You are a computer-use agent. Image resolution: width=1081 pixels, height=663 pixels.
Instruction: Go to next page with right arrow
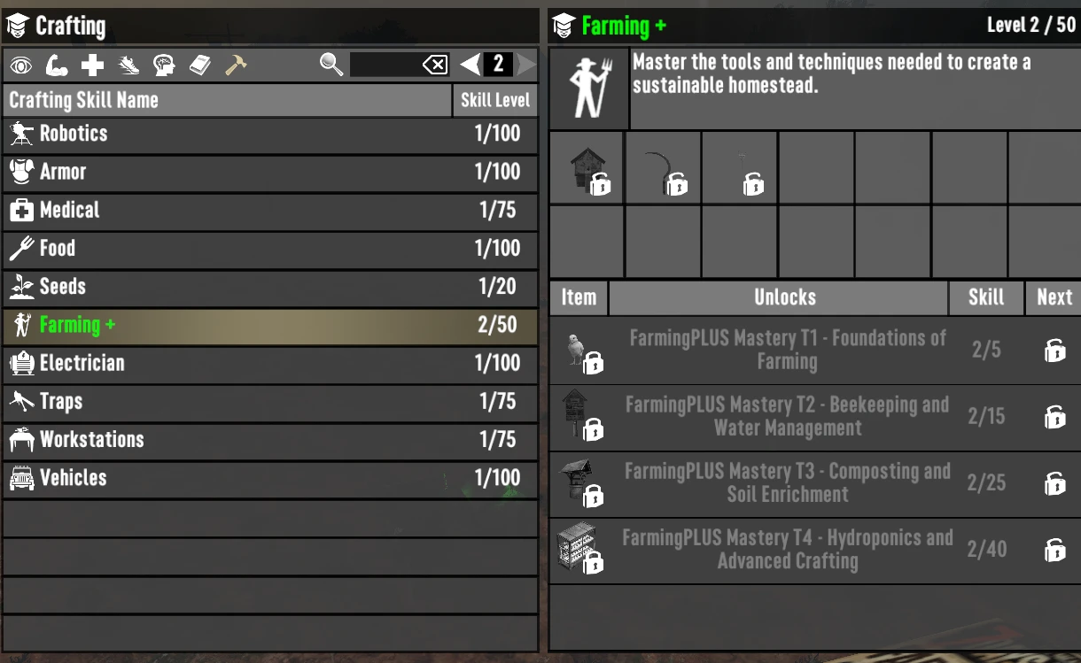point(526,64)
